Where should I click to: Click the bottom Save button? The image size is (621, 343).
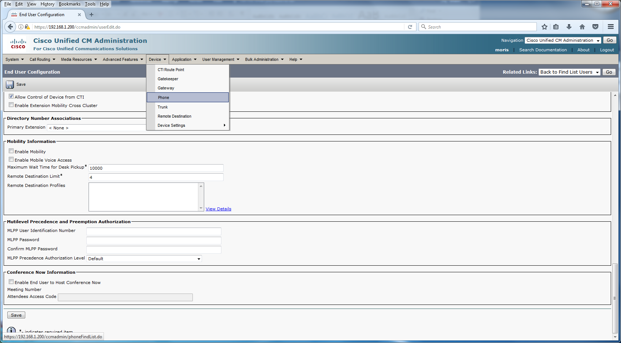pos(16,315)
